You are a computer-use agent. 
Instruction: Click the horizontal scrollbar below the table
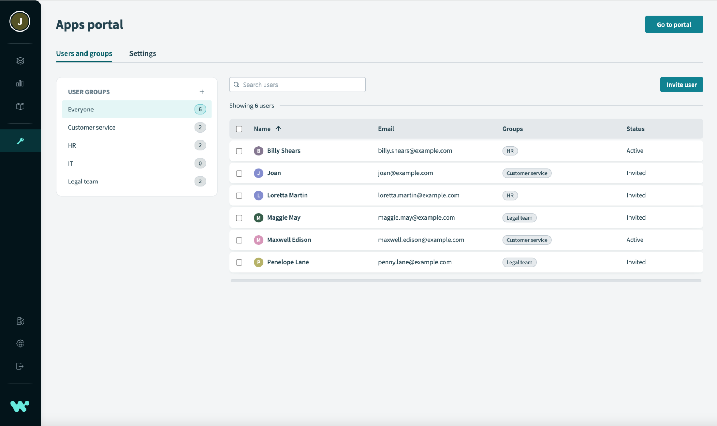(466, 281)
